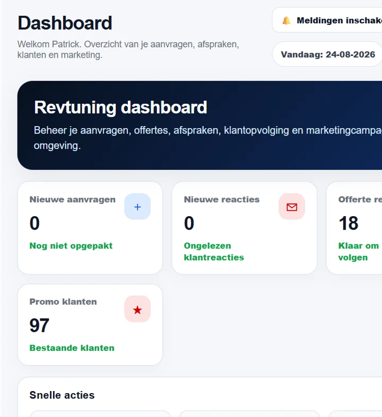382x417 pixels.
Task: Click the Klaar om volgen label
Action: coord(358,252)
